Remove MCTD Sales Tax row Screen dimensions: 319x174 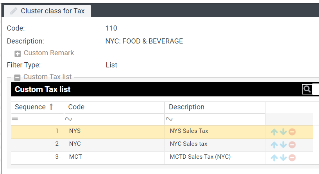292,158
